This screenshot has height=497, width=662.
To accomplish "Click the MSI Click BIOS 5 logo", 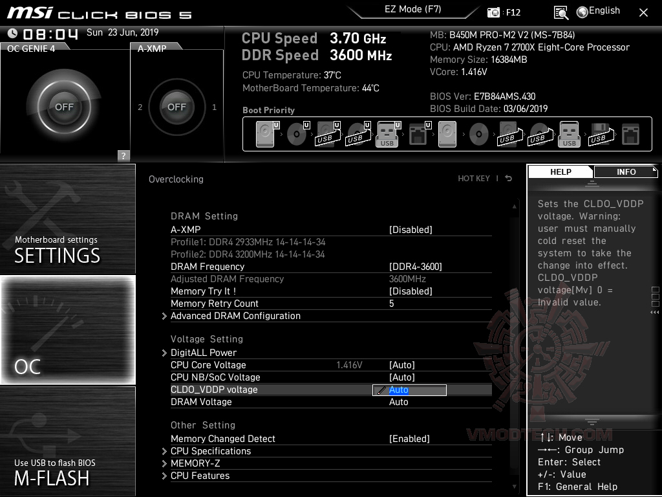I will click(99, 13).
